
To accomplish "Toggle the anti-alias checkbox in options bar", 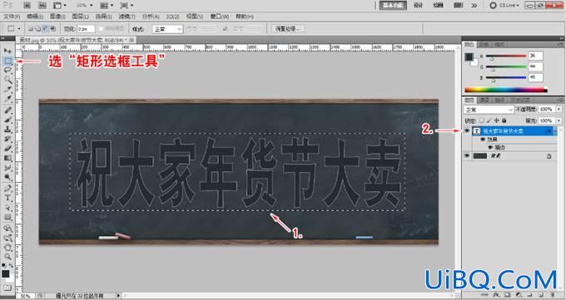I will click(101, 28).
